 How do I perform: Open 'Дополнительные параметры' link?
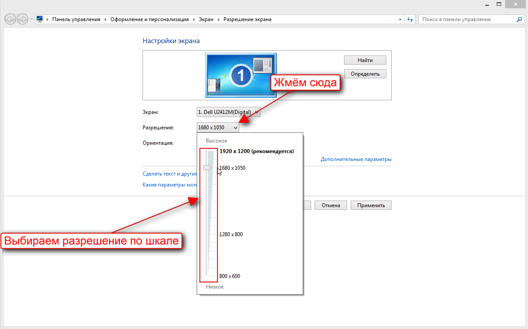(x=356, y=159)
